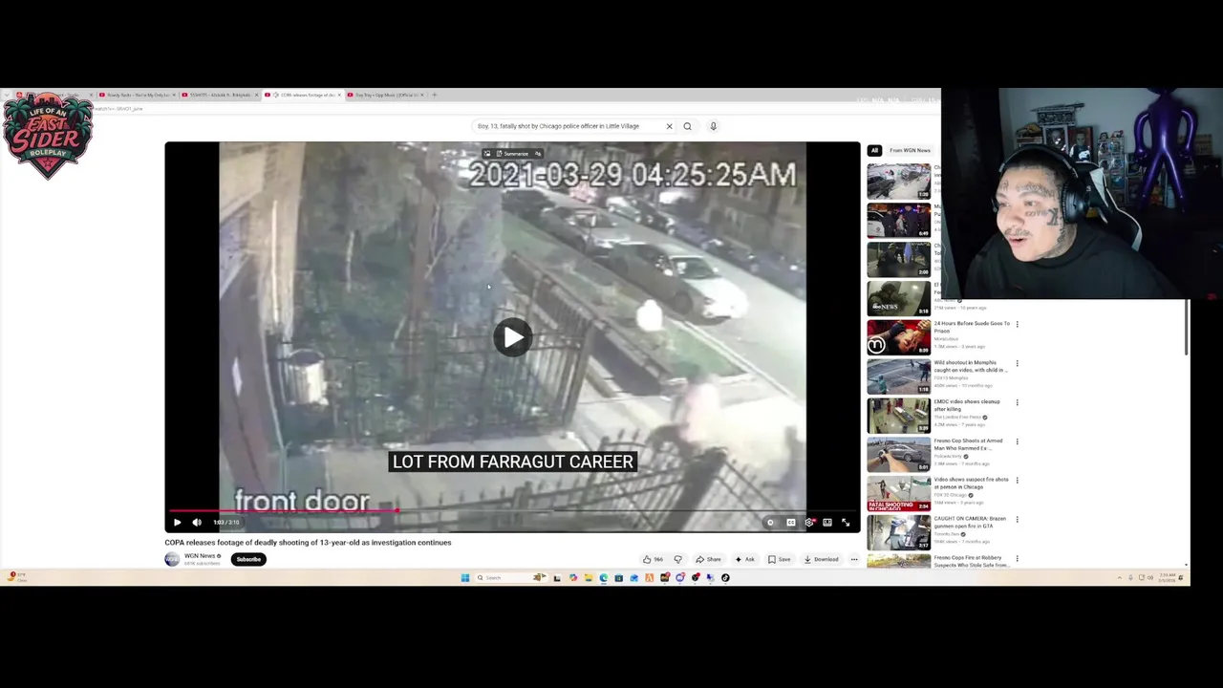Select the 'COPA releases footage' browser tab

click(303, 95)
